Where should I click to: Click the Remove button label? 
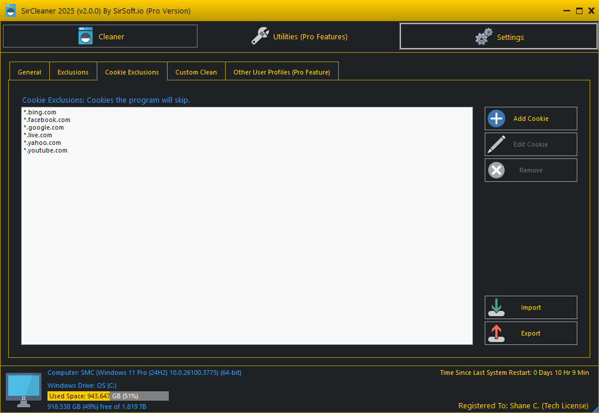click(530, 170)
